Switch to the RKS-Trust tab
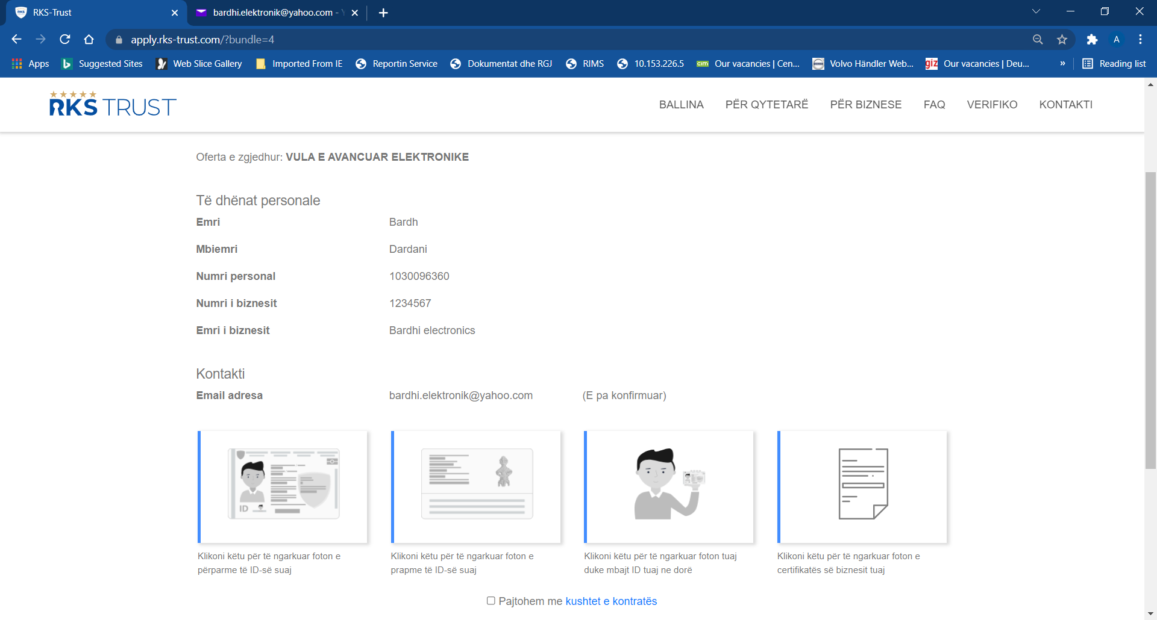This screenshot has height=620, width=1157. (x=93, y=13)
